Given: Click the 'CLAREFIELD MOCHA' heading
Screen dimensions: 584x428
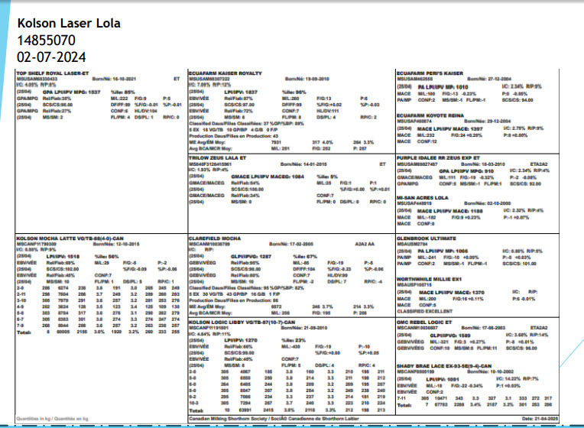Looking at the screenshot, I should [215, 238].
